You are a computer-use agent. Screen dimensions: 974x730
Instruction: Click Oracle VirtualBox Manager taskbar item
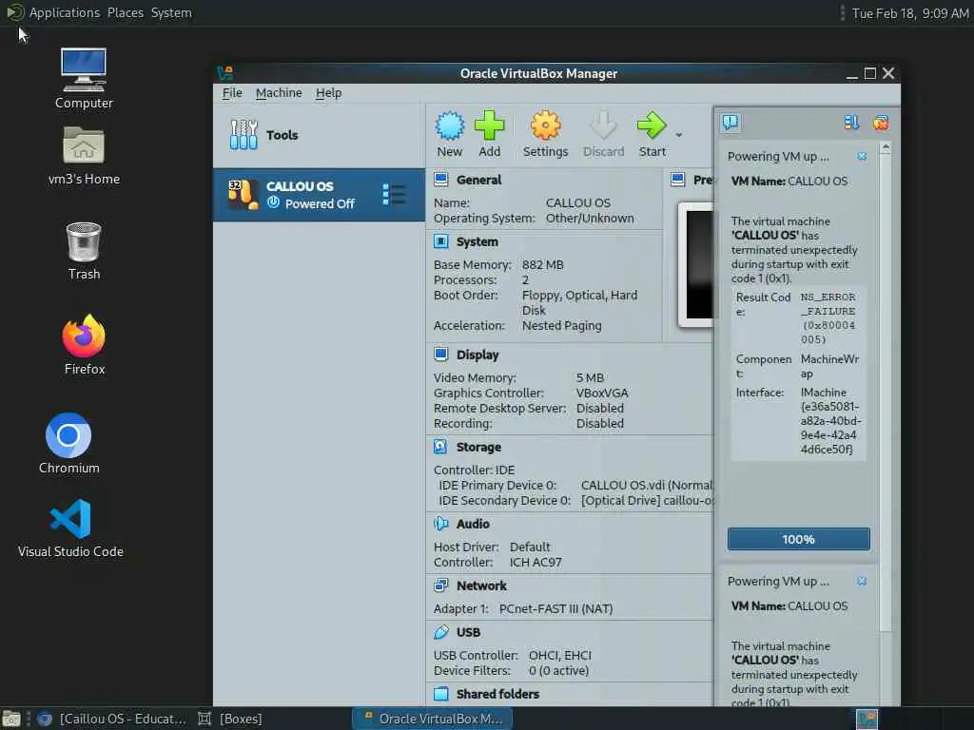pyautogui.click(x=433, y=719)
